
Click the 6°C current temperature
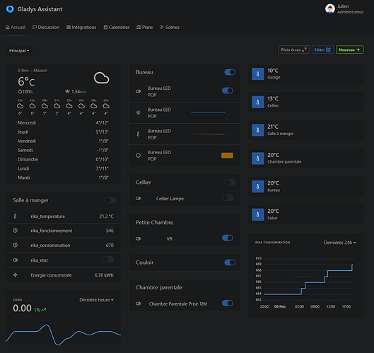(26, 81)
